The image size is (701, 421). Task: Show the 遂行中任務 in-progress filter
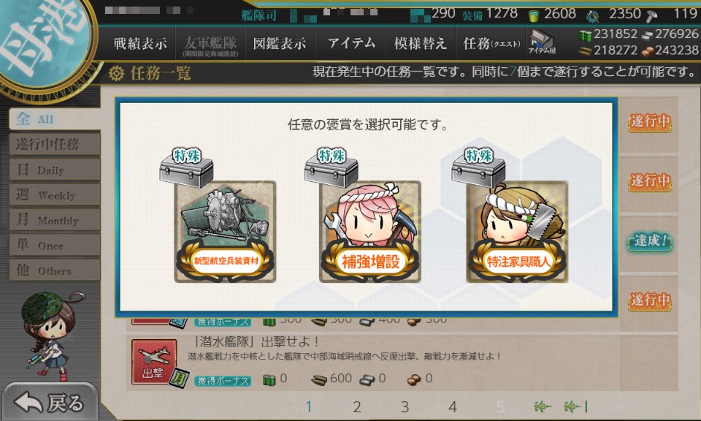(54, 144)
